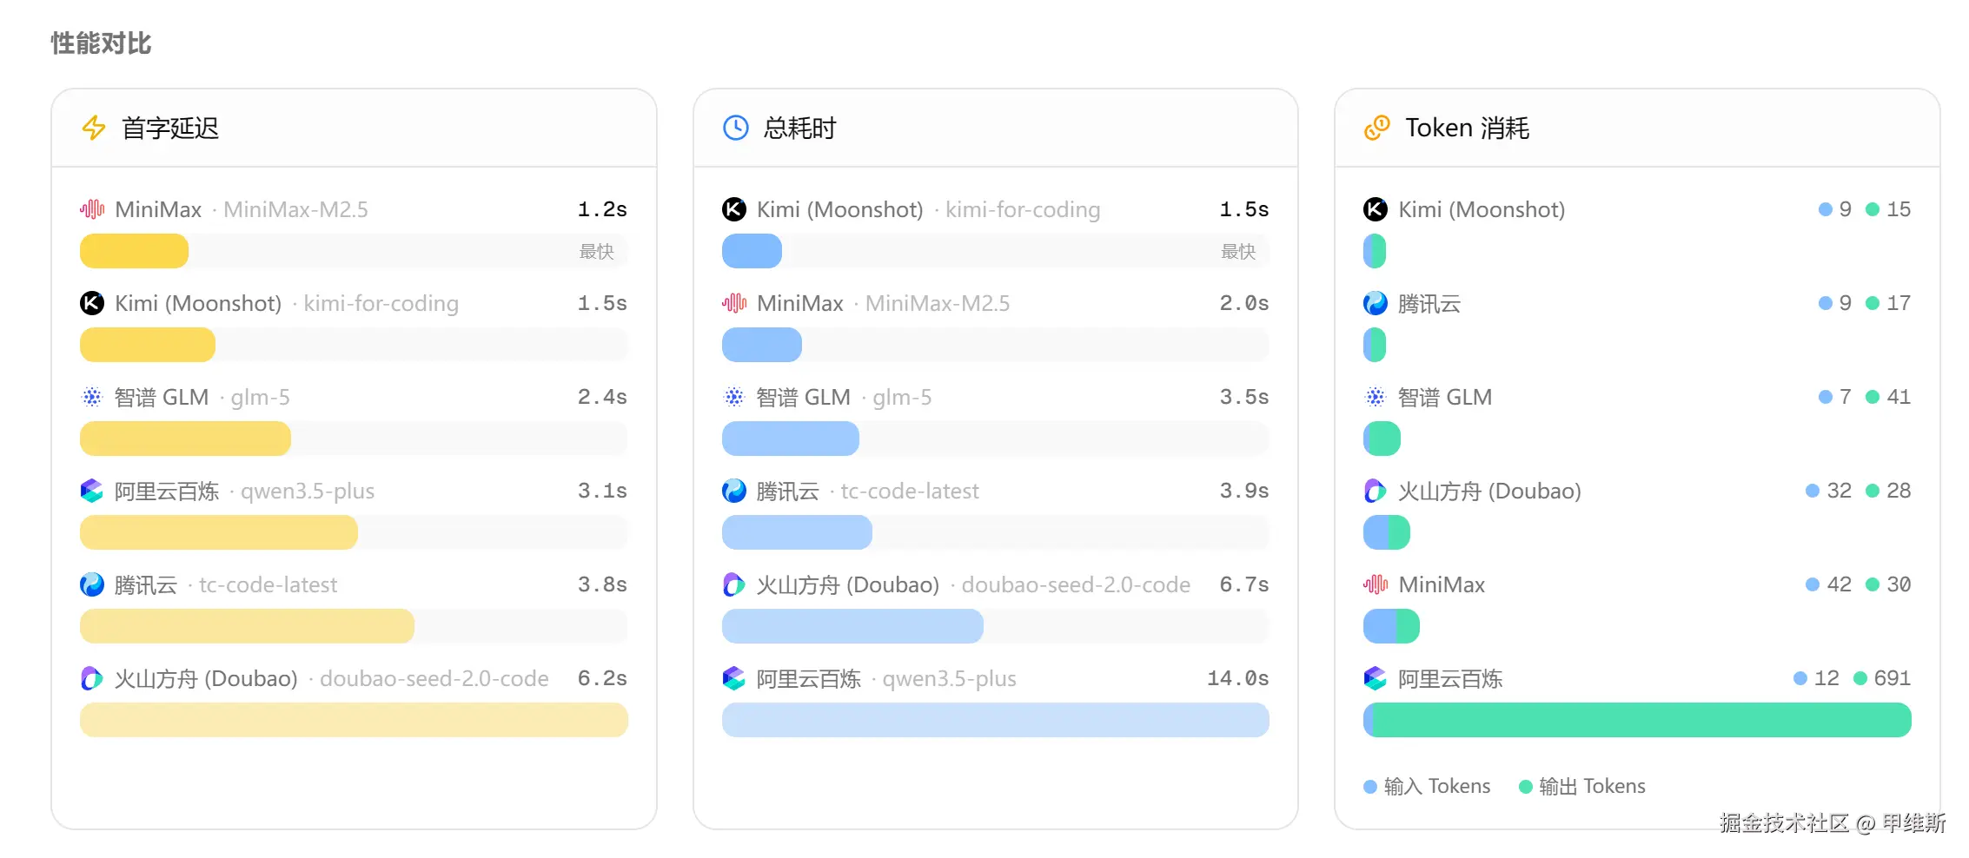This screenshot has width=1969, height=858.
Task: Click the 火山方舟 logo in Token 消耗 panel
Action: (1376, 491)
